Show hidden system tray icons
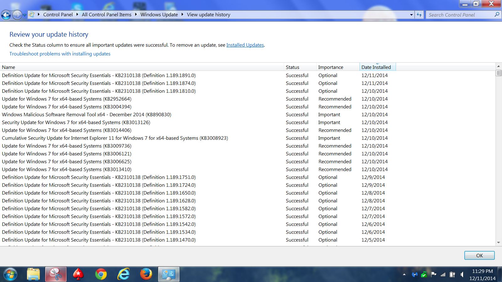The height and width of the screenshot is (282, 502). click(404, 274)
